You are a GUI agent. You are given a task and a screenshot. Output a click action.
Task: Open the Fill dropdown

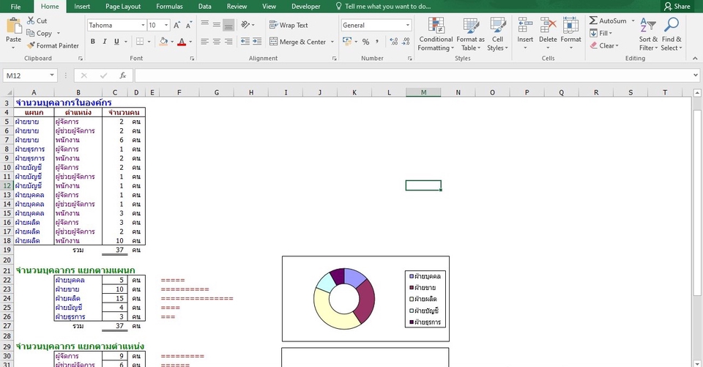coord(600,33)
